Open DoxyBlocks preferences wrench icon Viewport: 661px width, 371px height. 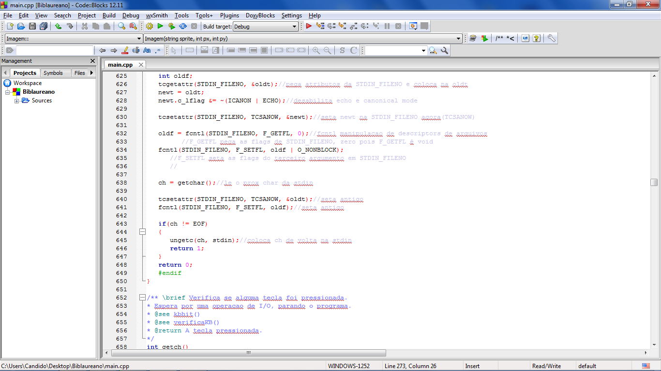click(x=551, y=38)
